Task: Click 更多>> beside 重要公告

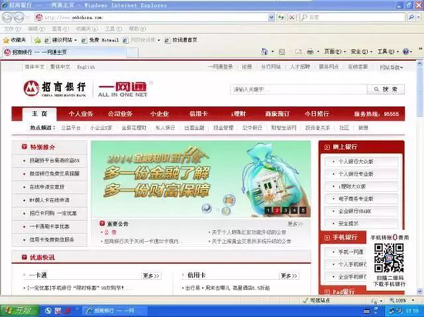Action: 295,224
